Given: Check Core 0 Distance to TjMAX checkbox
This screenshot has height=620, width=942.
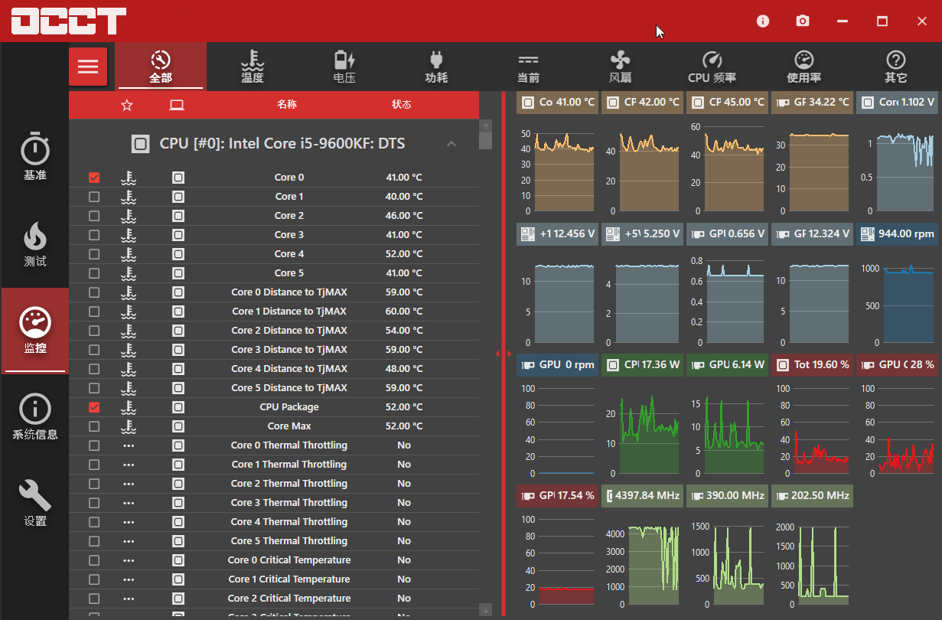Looking at the screenshot, I should tap(94, 292).
